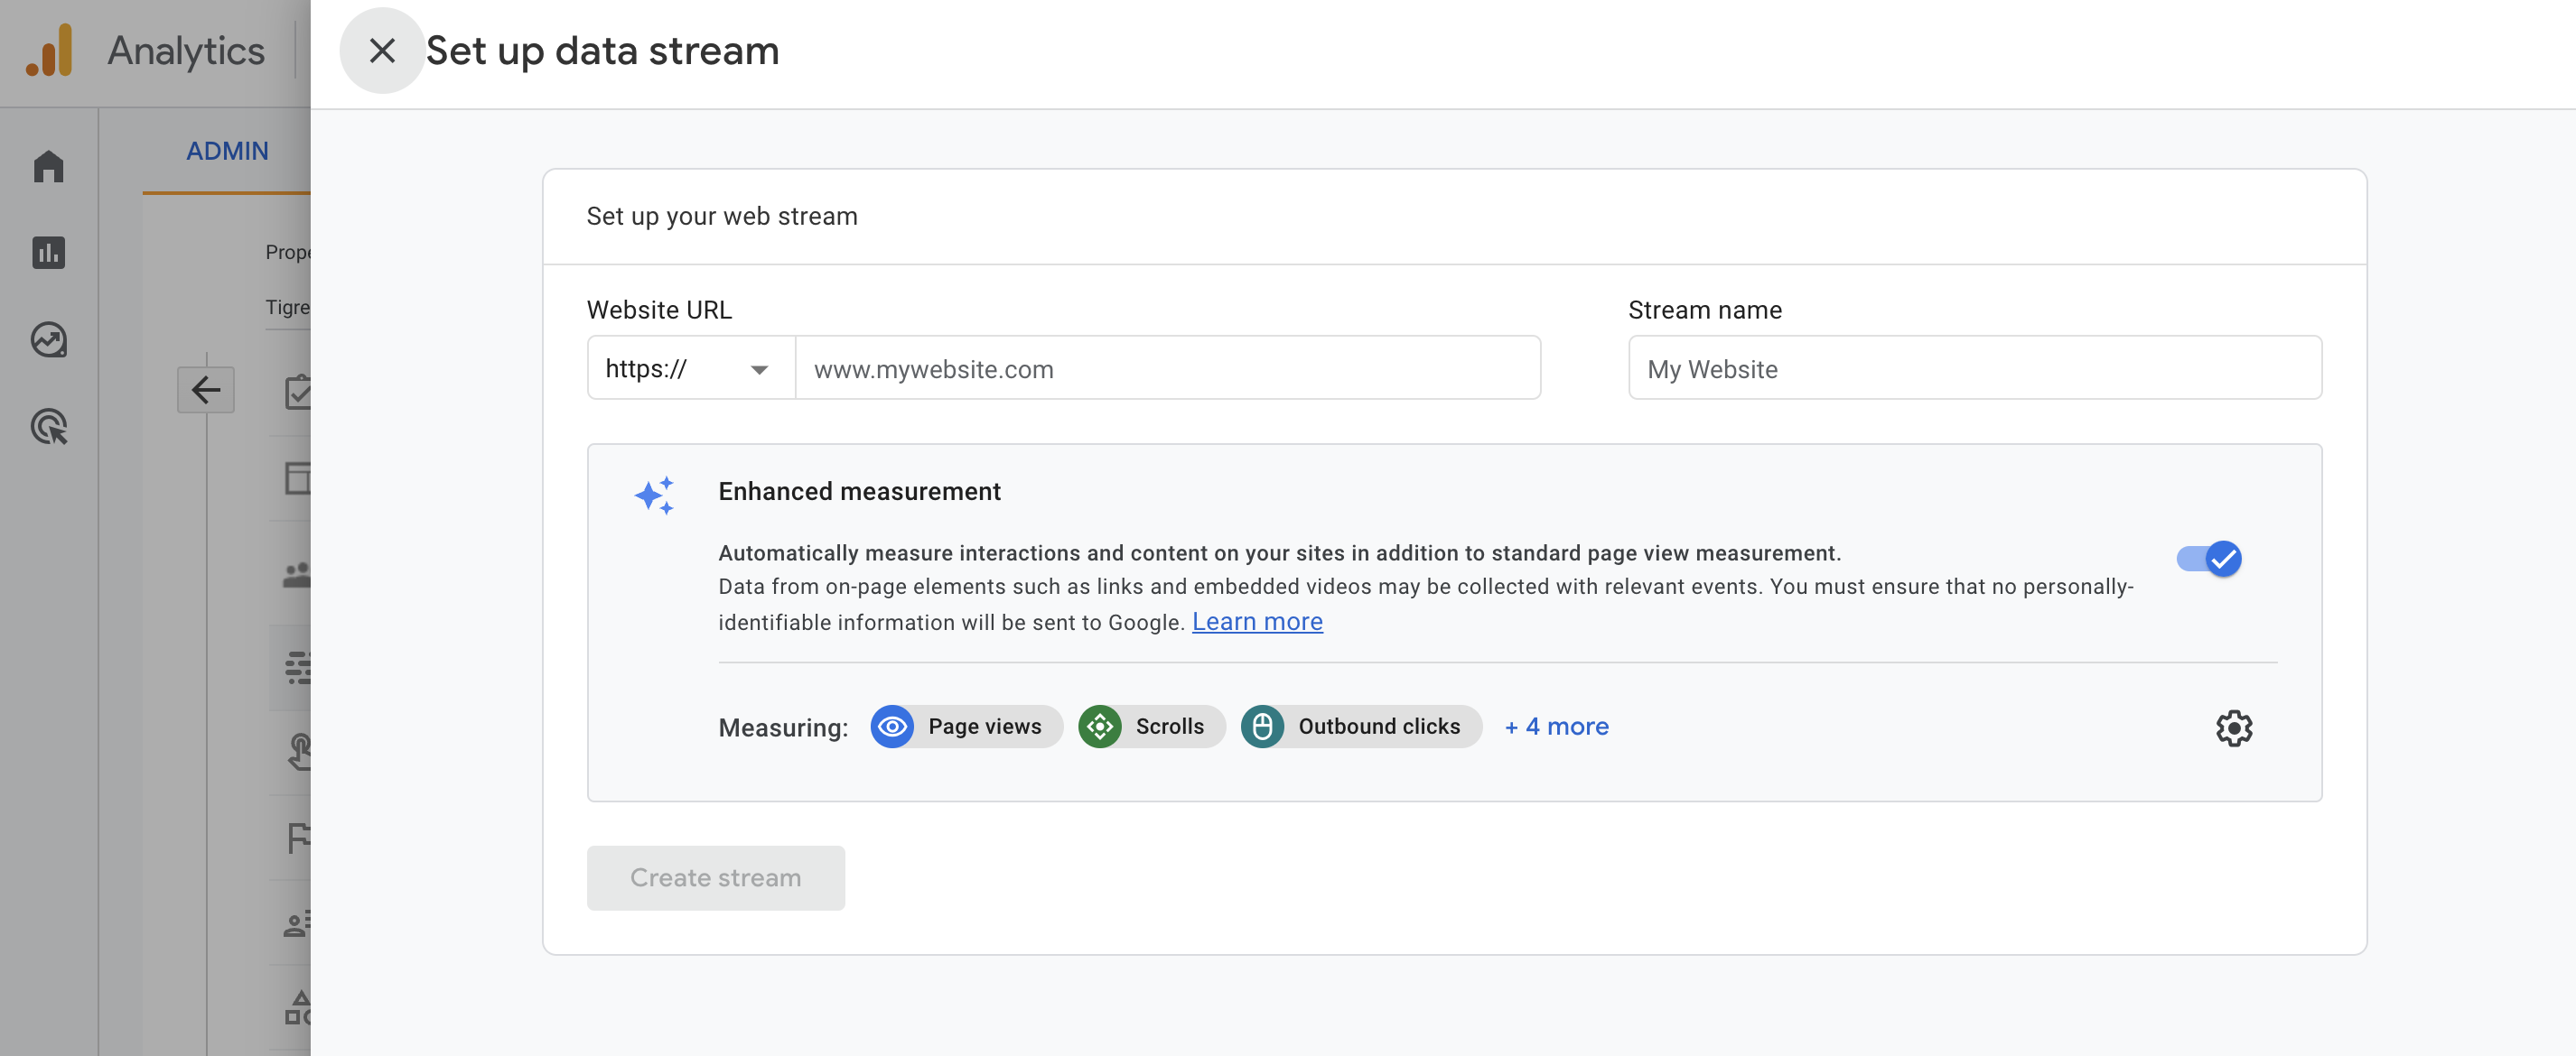The height and width of the screenshot is (1056, 2576).
Task: Click the Enhanced measurement settings gear icon
Action: click(2231, 724)
